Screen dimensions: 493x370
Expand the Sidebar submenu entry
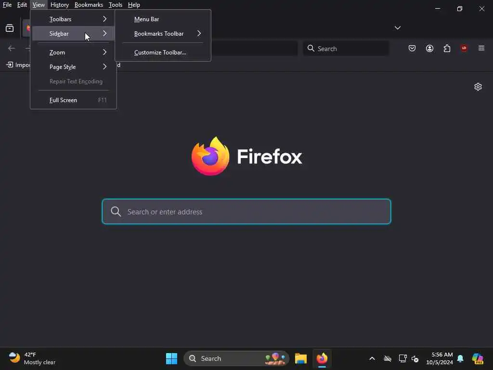73,34
